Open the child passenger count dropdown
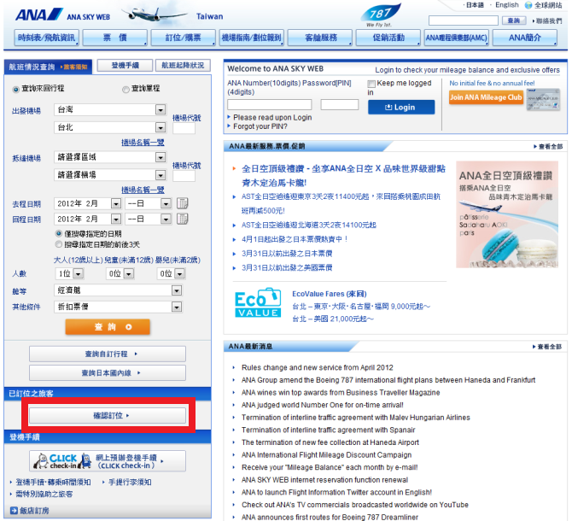The width and height of the screenshot is (572, 521). tap(120, 273)
